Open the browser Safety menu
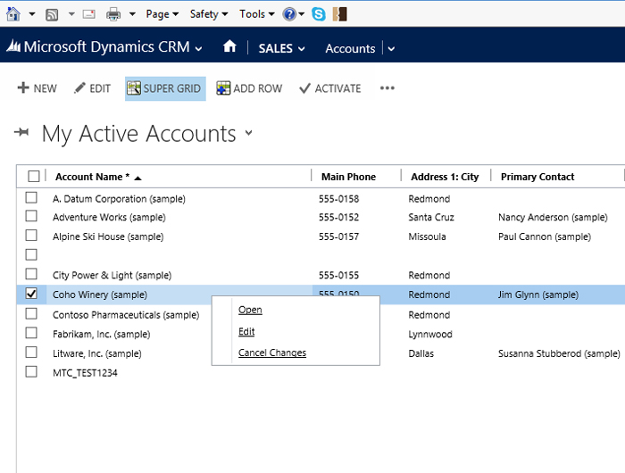Image resolution: width=625 pixels, height=473 pixels. [209, 14]
